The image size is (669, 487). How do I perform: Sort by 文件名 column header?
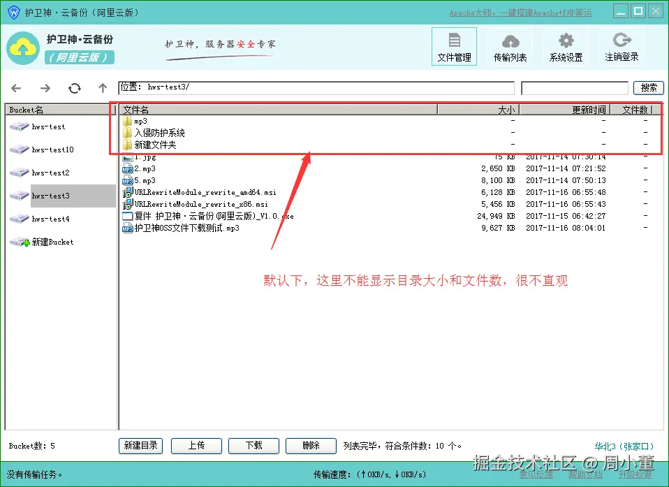pos(279,110)
